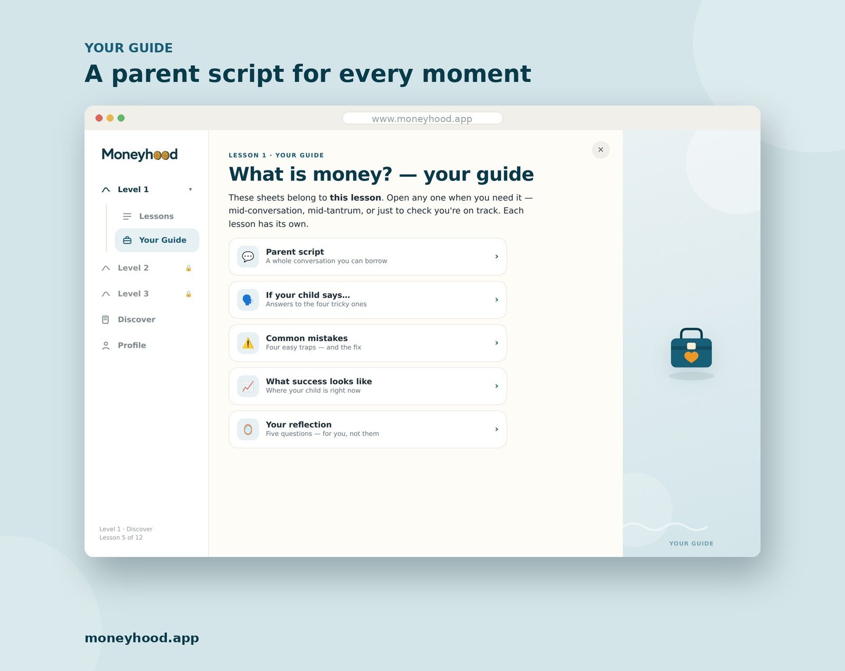Click chevron on If your child says…
This screenshot has width=845, height=671.
(496, 300)
